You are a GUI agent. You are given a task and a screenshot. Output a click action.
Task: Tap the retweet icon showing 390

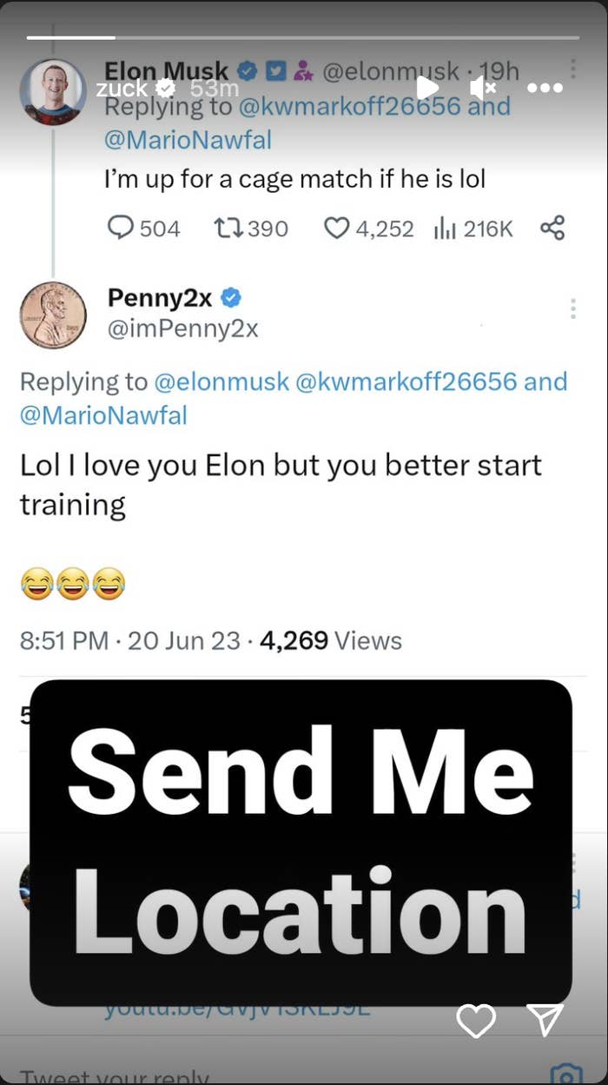pos(251,228)
